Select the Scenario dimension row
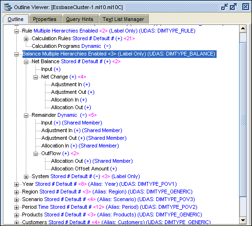This screenshot has width=252, height=226. coord(109,200)
